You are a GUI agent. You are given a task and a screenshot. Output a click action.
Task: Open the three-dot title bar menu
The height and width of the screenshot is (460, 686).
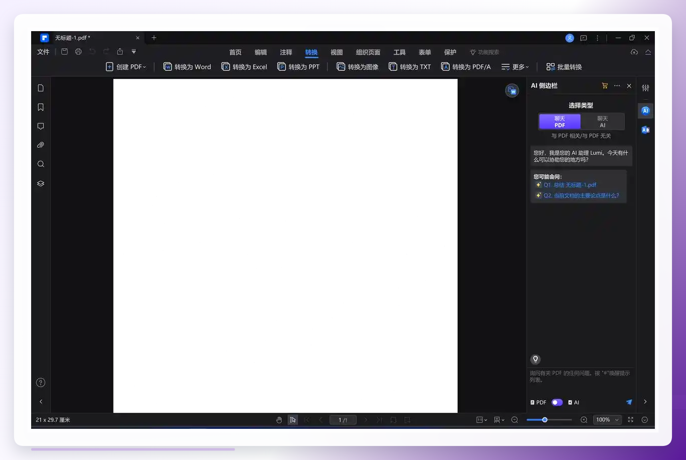click(x=597, y=38)
